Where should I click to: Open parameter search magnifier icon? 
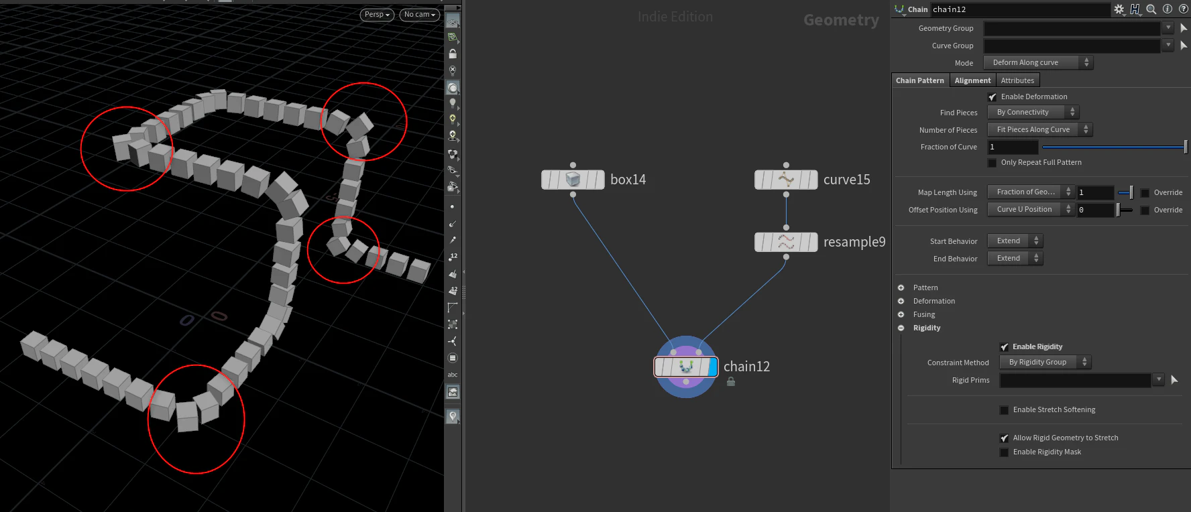tap(1151, 9)
